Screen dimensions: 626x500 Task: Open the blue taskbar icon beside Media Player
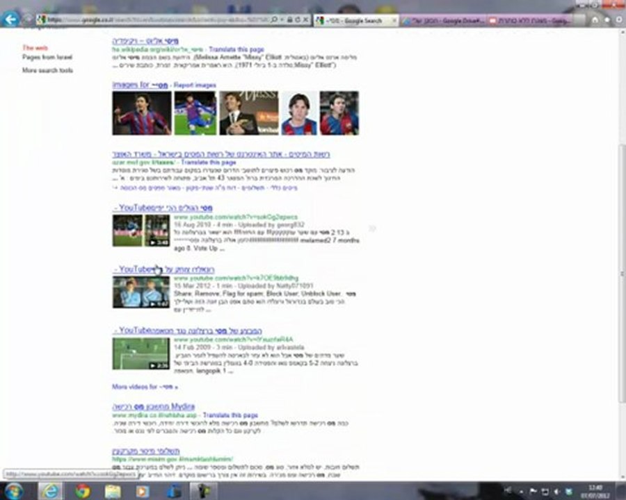(x=174, y=491)
